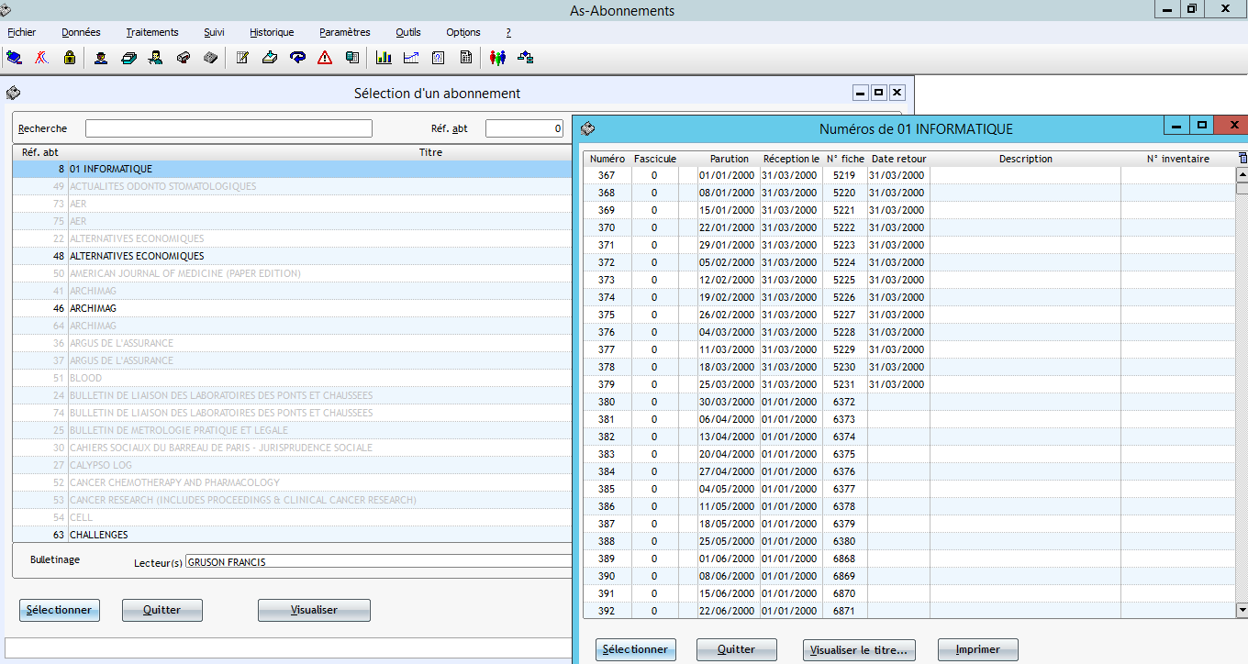Select issue number 380 row
The image size is (1248, 664).
[910, 402]
